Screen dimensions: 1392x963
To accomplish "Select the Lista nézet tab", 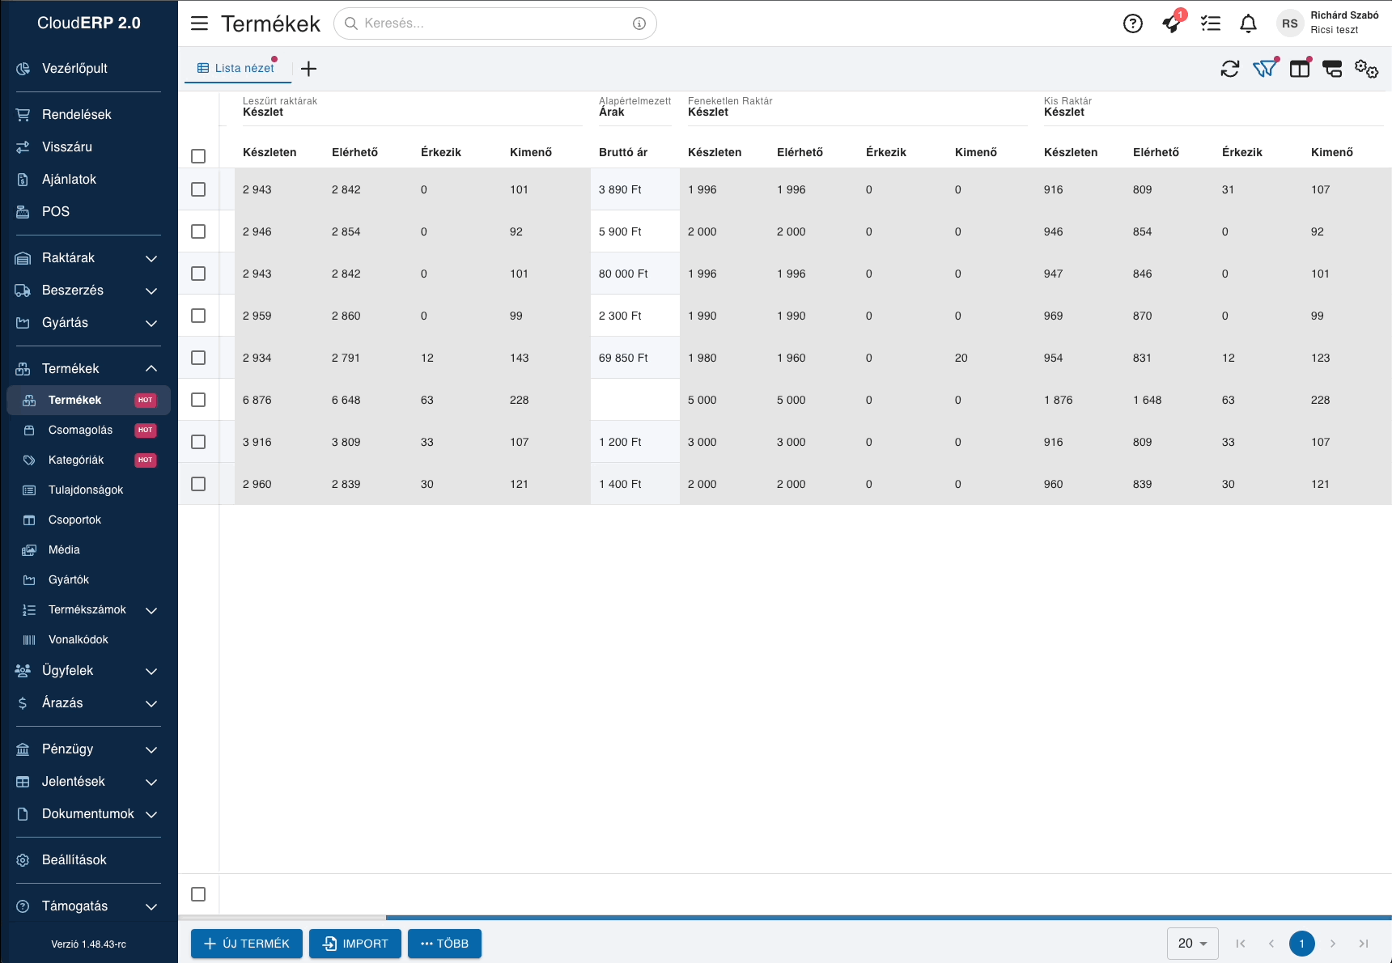I will tap(237, 69).
